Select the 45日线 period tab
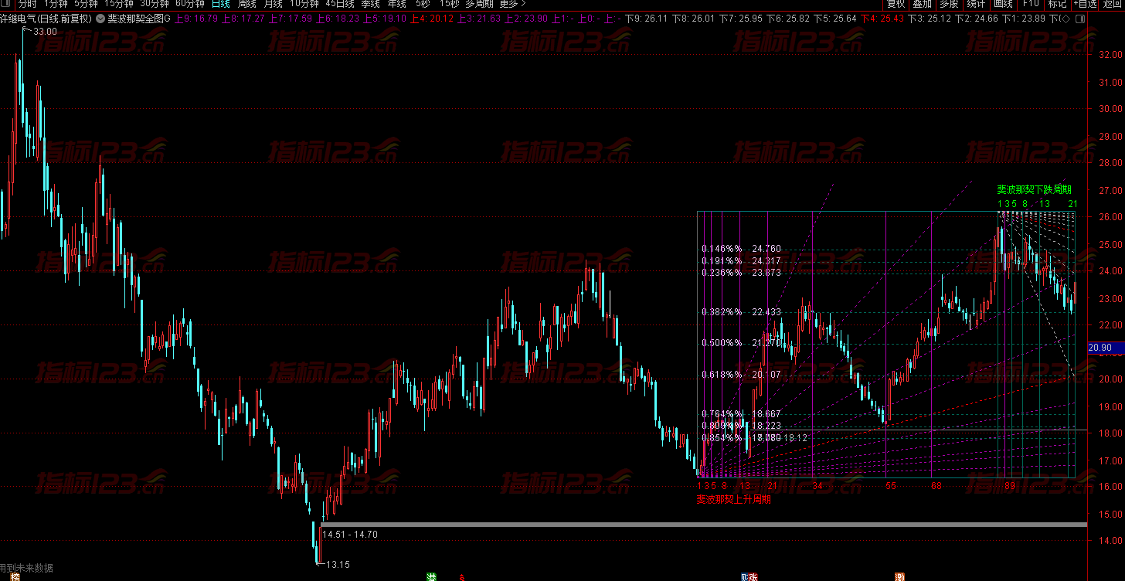Viewport: 1125px width, 581px height. [340, 4]
